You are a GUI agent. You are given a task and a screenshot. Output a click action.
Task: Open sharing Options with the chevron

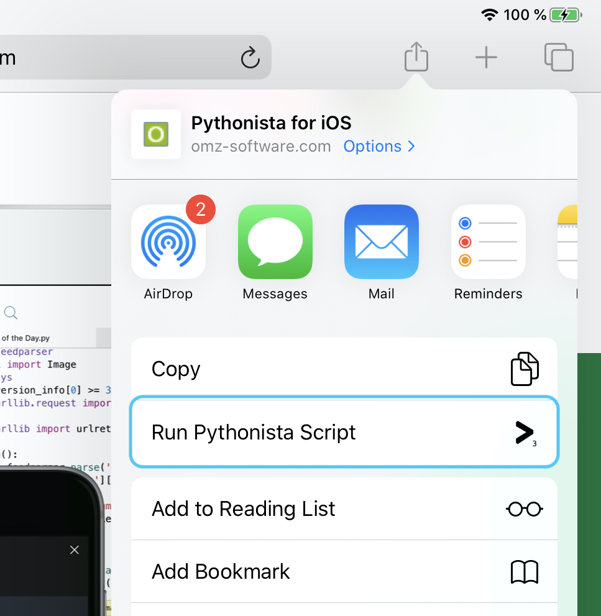[x=411, y=146]
